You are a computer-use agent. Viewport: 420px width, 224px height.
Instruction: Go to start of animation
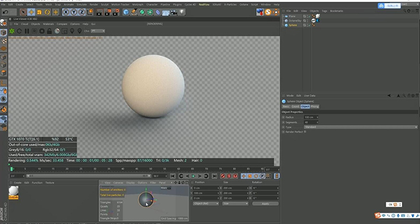tap(173, 176)
